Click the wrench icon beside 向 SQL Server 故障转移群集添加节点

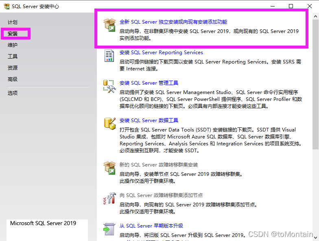click(109, 199)
